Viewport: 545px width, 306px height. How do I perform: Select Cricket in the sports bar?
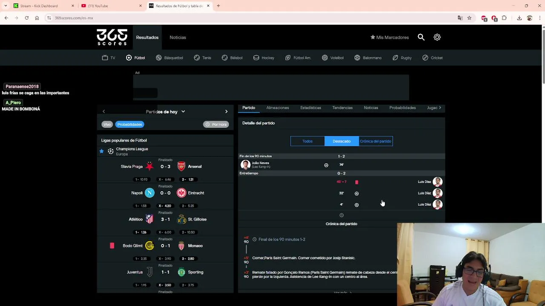433,58
